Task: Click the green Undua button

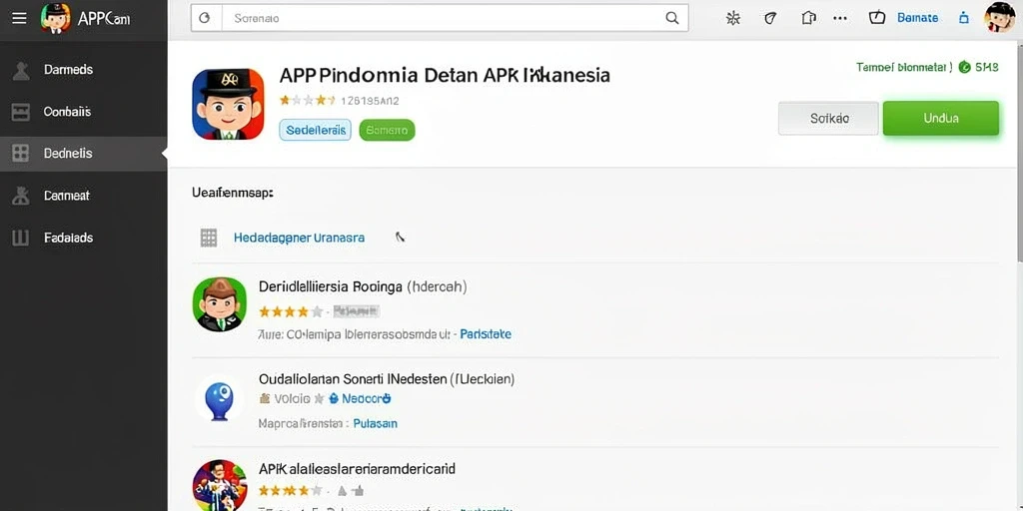Action: click(x=941, y=118)
